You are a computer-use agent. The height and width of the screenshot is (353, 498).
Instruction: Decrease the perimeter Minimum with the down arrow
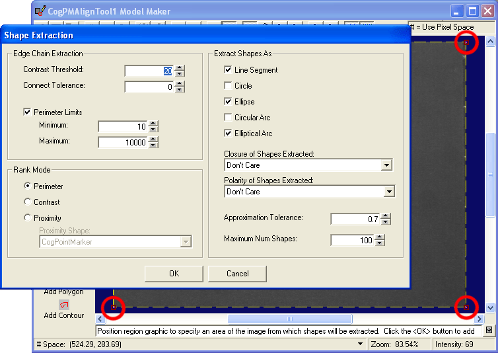point(153,130)
